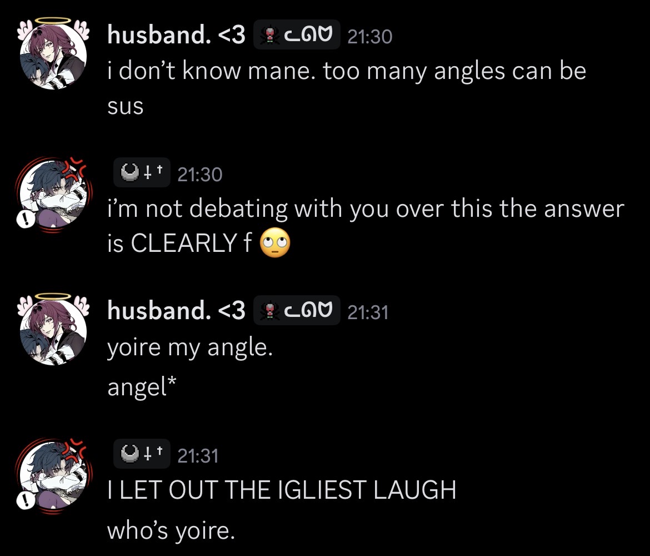Select the "i don't know mane" message text
Image resolution: width=650 pixels, height=556 pixels.
(x=347, y=88)
